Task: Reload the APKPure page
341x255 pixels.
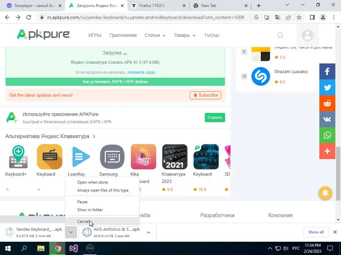Action: tap(29, 17)
